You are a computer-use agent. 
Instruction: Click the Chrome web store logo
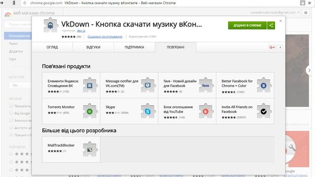8,14
